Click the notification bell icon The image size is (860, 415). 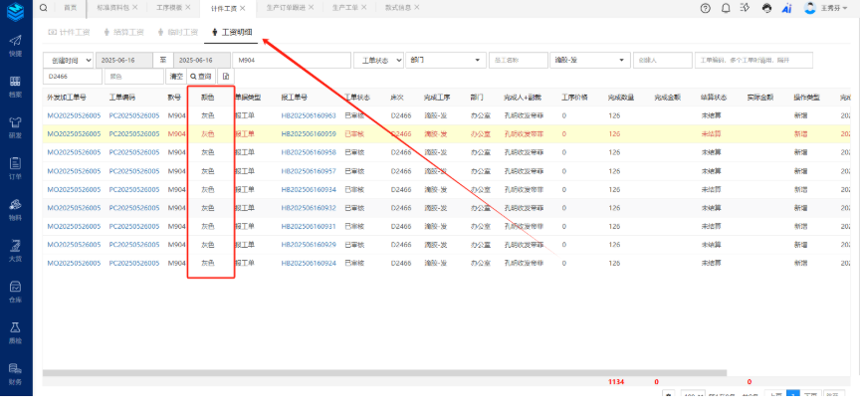727,7
